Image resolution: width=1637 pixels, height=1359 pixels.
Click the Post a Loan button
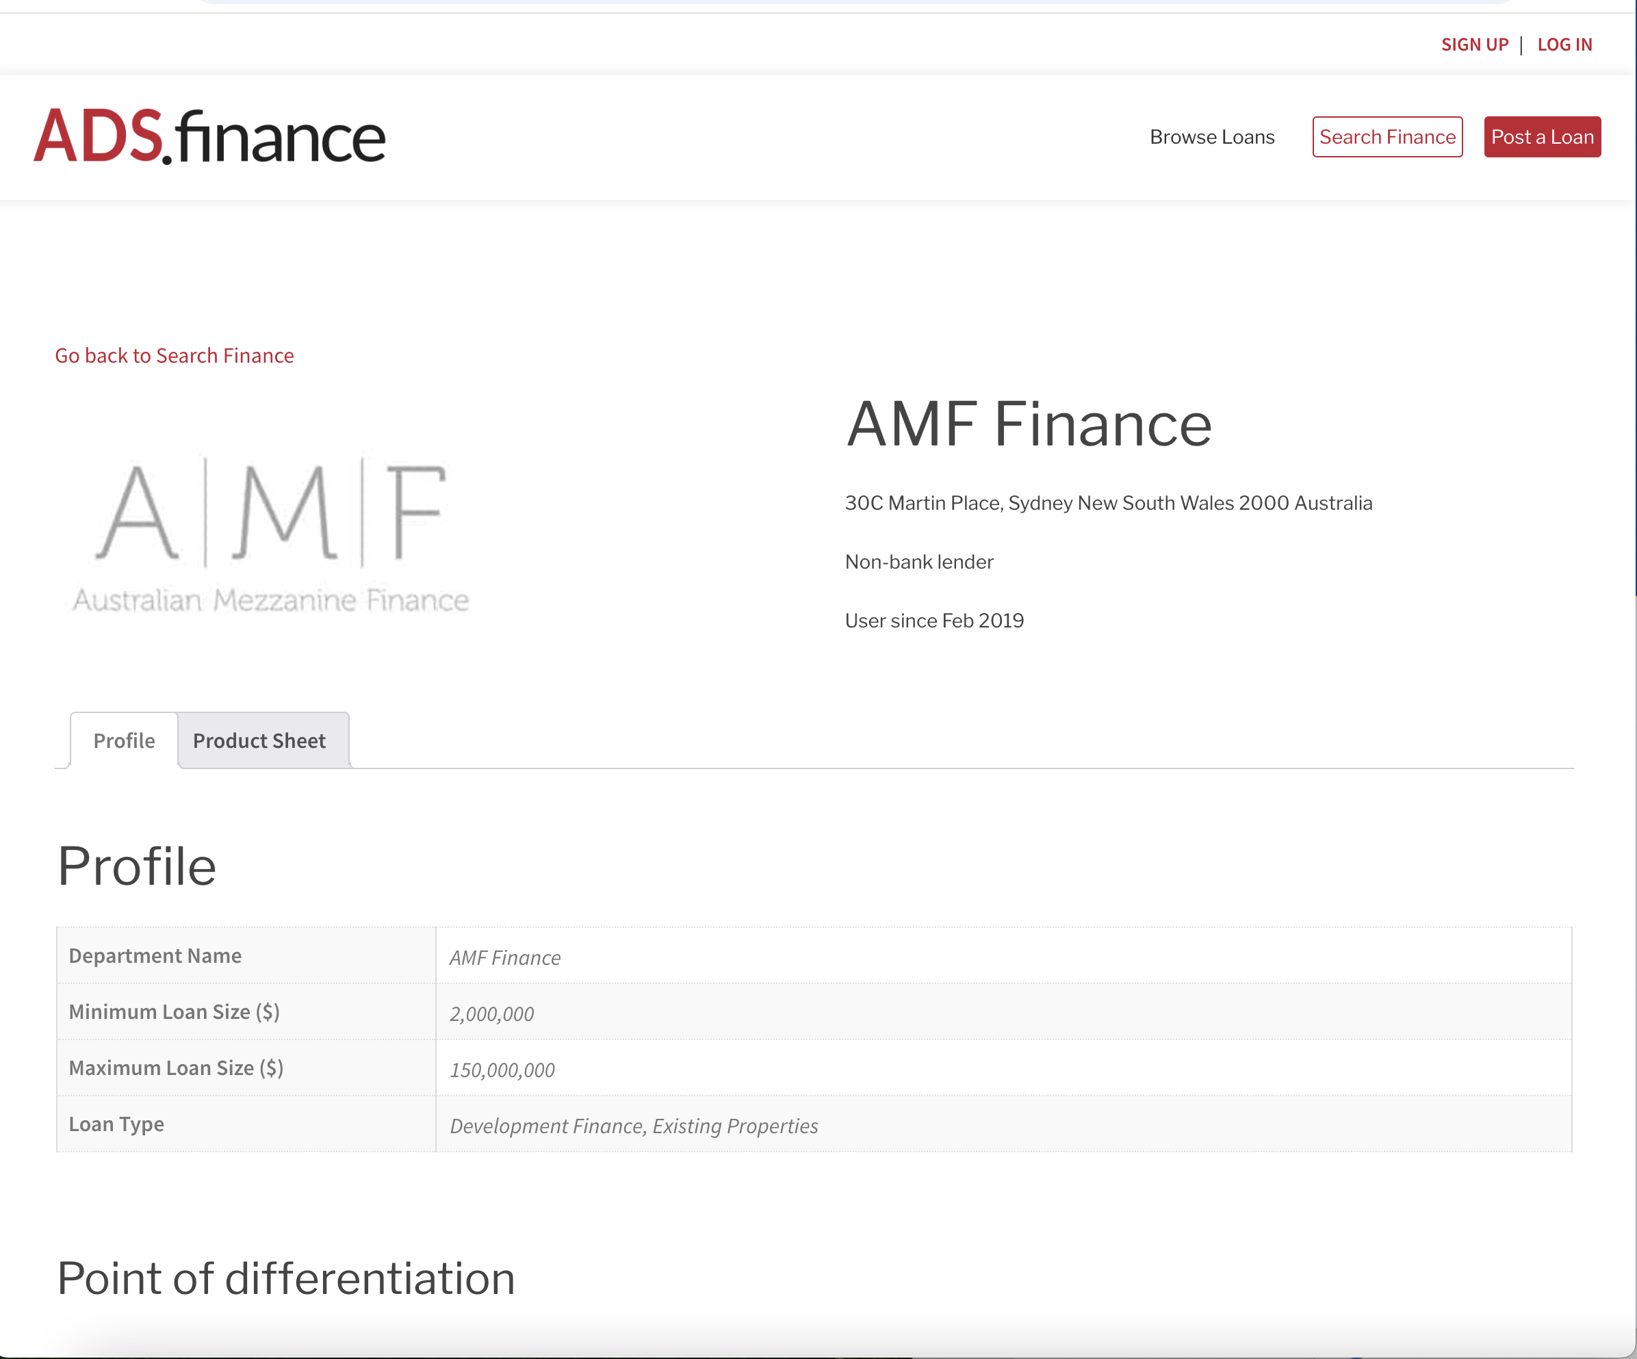1542,137
